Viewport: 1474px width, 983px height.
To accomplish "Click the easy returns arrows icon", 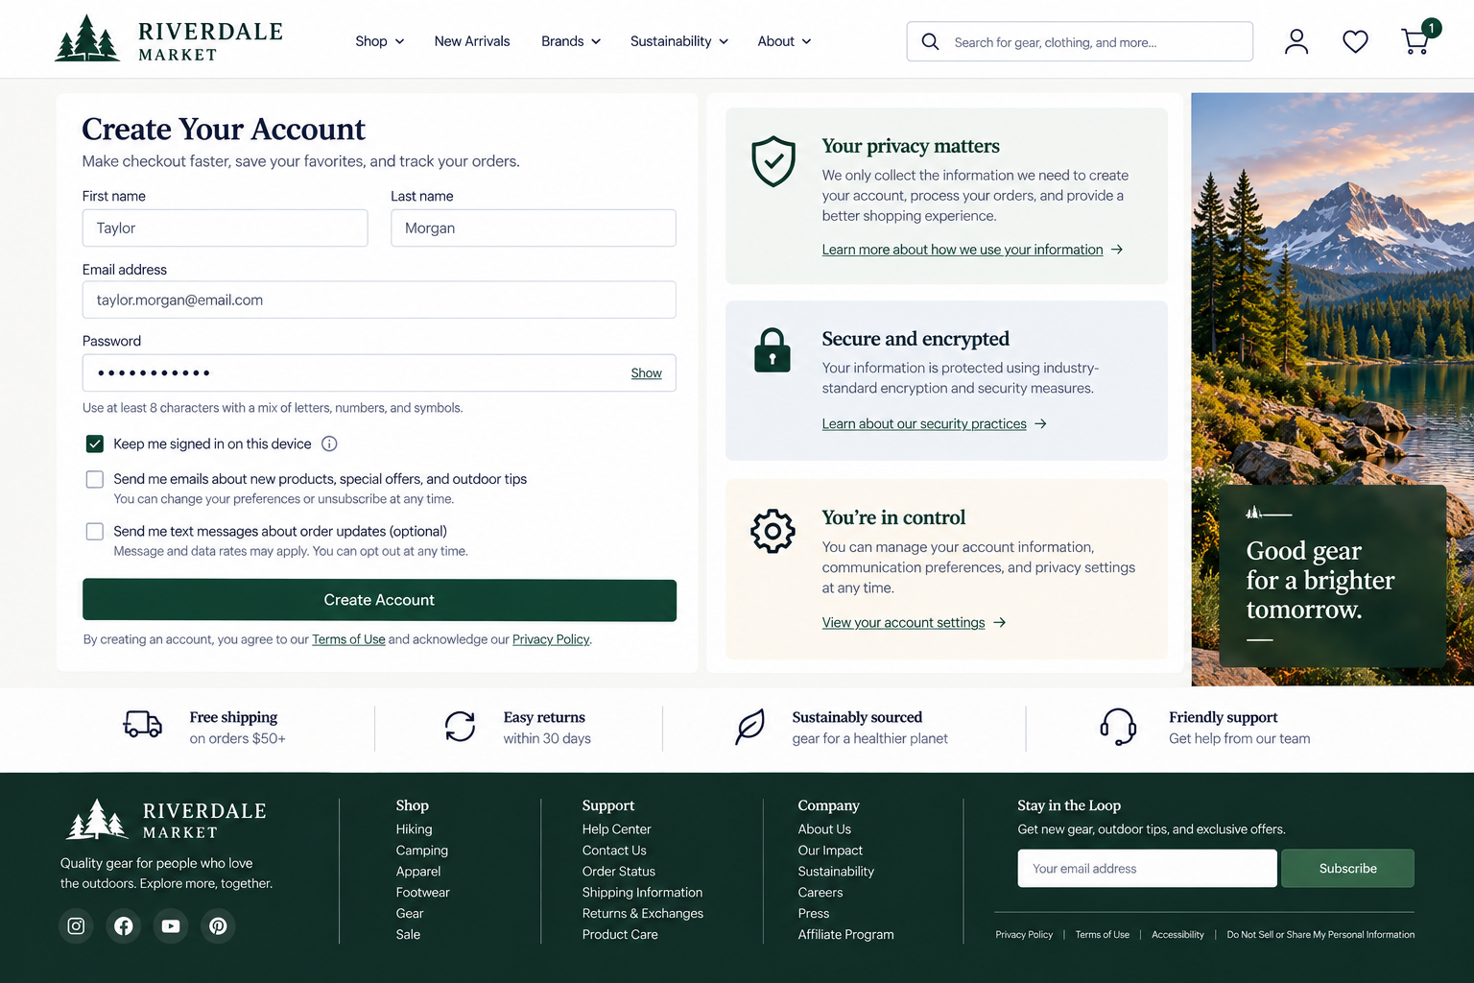I will coord(460,726).
